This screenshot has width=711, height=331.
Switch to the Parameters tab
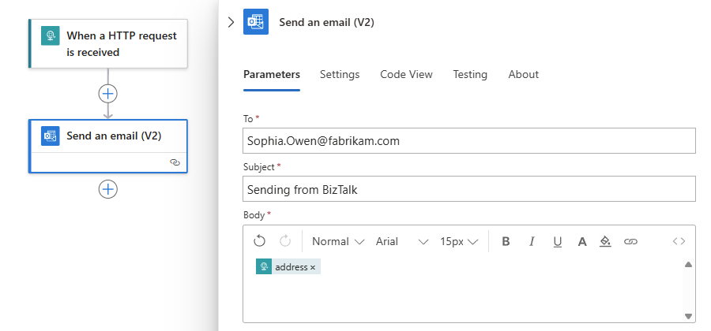272,75
